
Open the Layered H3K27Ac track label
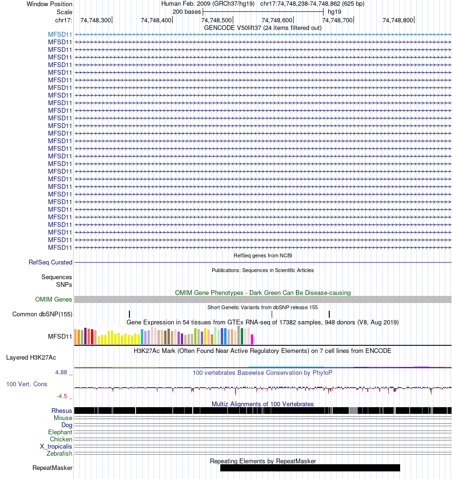click(31, 358)
